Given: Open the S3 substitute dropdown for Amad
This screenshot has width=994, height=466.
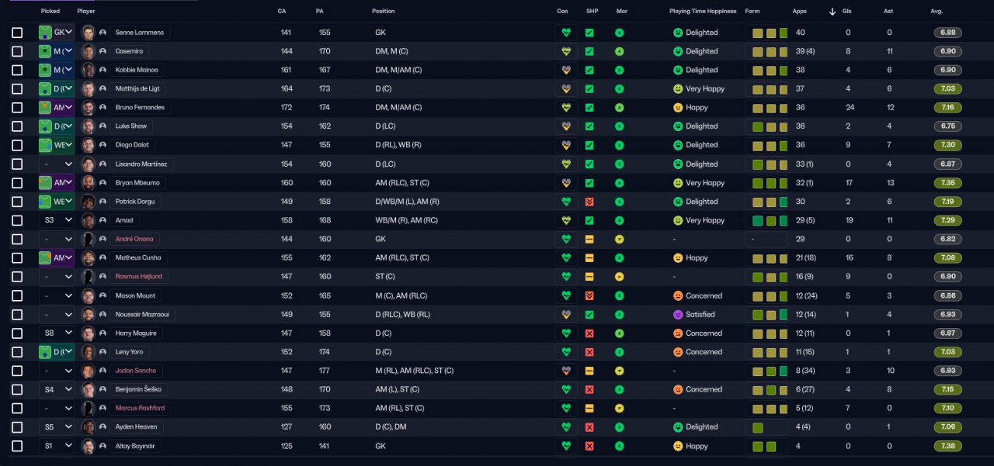Looking at the screenshot, I should tap(57, 220).
